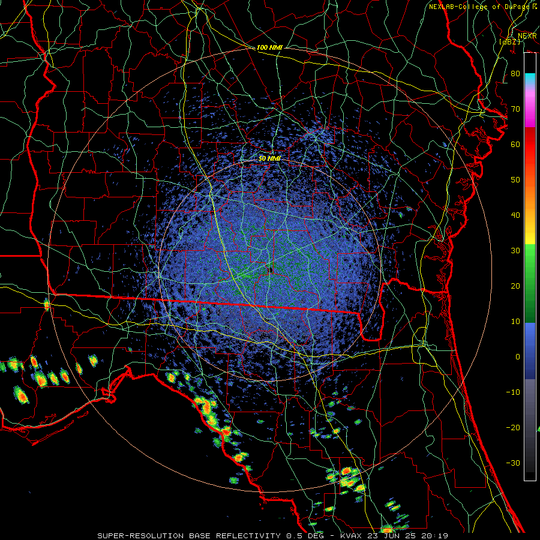Click the "0.5 DEG" elevation text in the caption
The height and width of the screenshot is (540, 540).
click(x=305, y=536)
